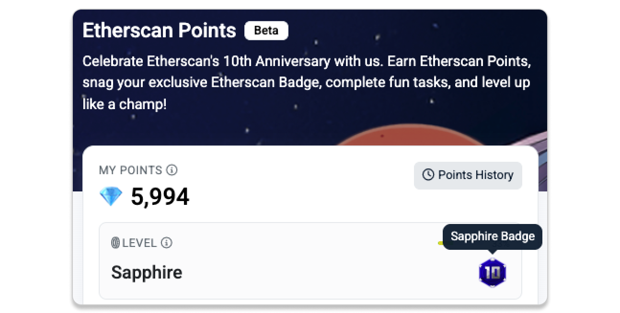Click the clock icon in Points History

tap(428, 175)
